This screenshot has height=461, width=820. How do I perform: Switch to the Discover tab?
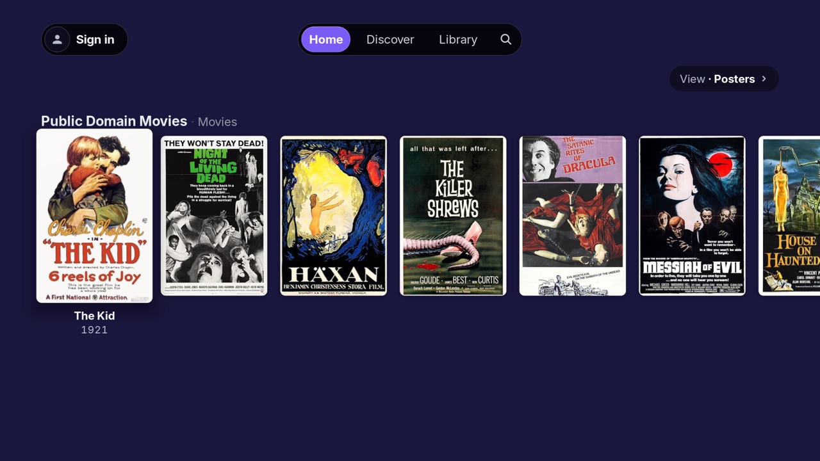click(390, 40)
